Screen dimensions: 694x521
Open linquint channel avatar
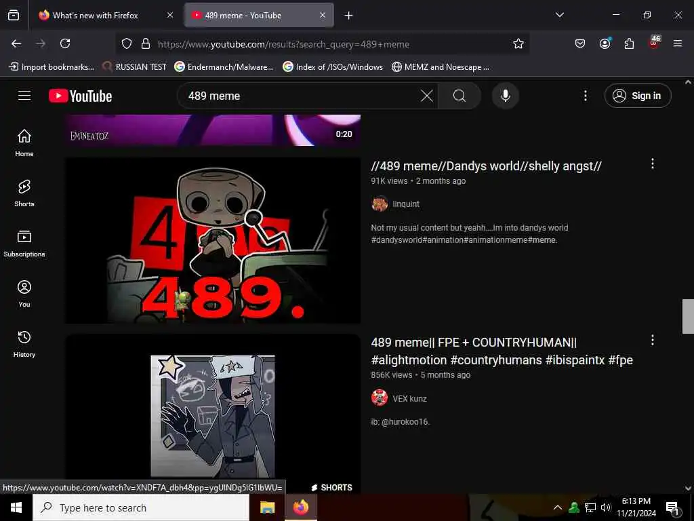(x=380, y=204)
